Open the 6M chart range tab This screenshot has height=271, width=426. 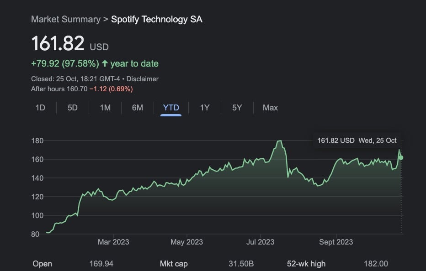[x=138, y=108]
